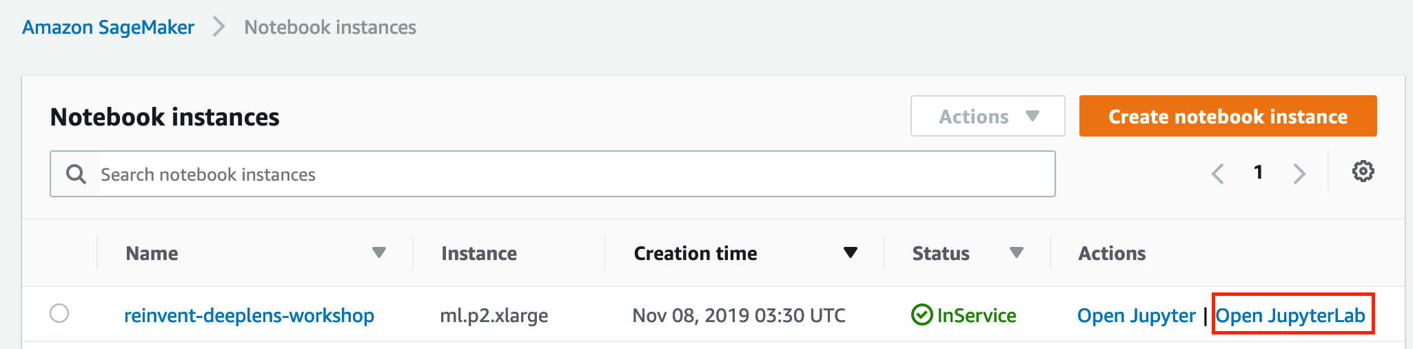The height and width of the screenshot is (349, 1413).
Task: Filter by Status column arrow
Action: coord(1016,252)
